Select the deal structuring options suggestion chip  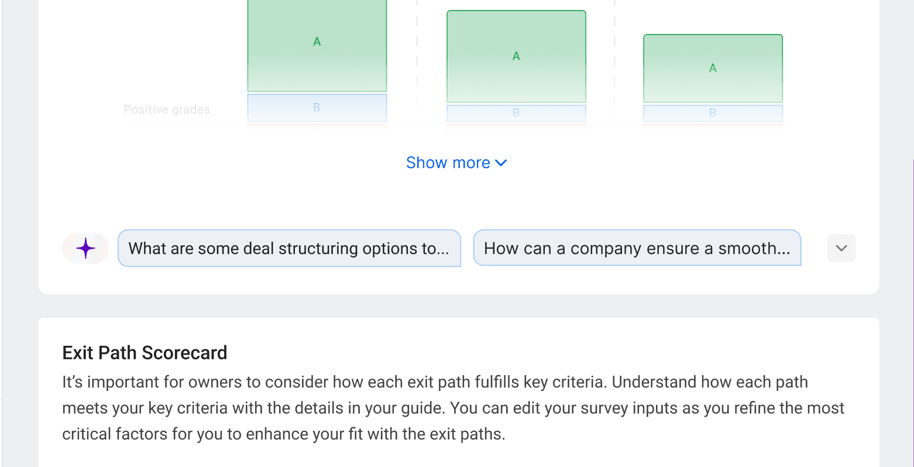coord(289,248)
